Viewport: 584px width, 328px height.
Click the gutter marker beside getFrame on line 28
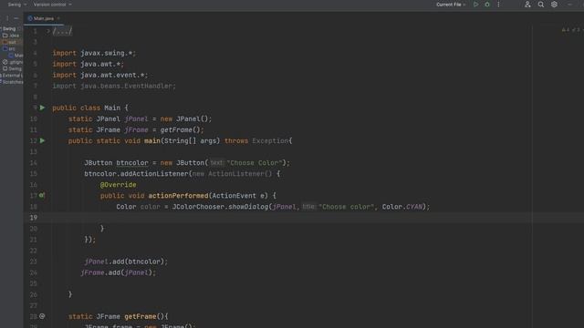click(42, 316)
